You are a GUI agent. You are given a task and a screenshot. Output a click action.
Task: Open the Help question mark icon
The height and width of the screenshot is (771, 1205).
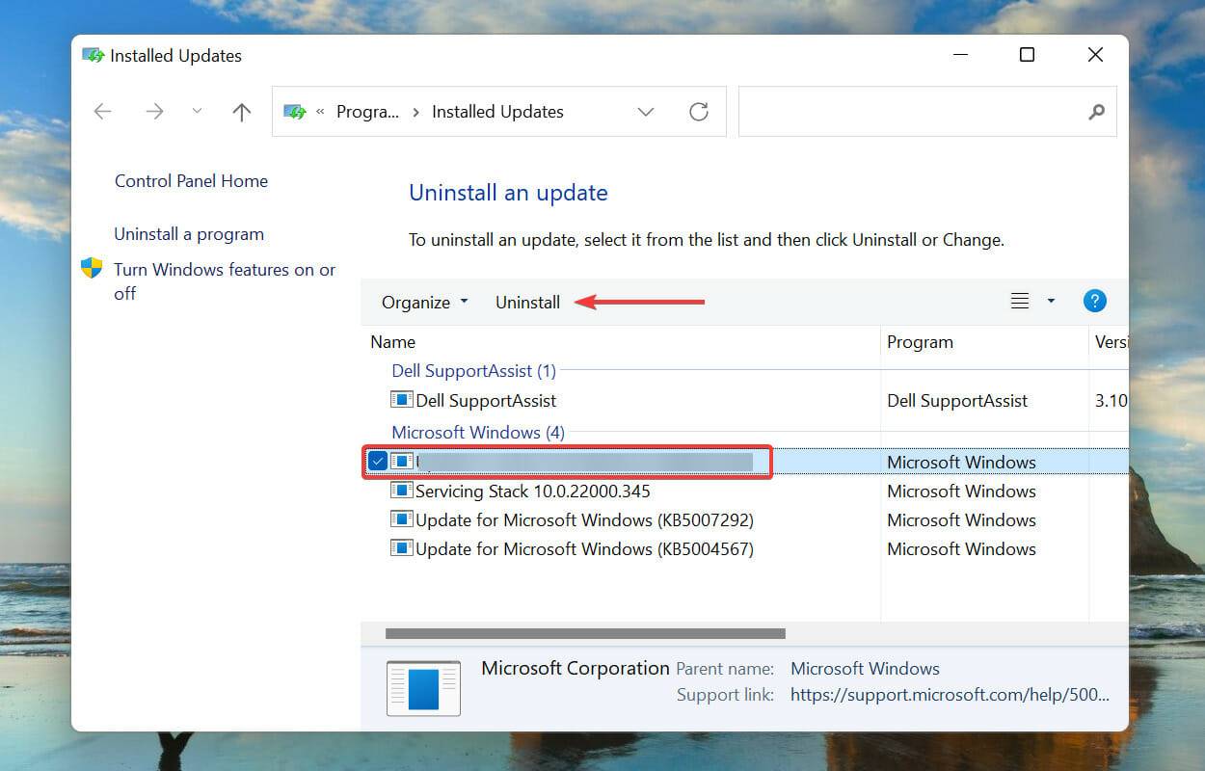[x=1094, y=302]
